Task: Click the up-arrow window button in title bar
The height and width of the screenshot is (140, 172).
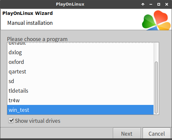Action: coord(143,4)
